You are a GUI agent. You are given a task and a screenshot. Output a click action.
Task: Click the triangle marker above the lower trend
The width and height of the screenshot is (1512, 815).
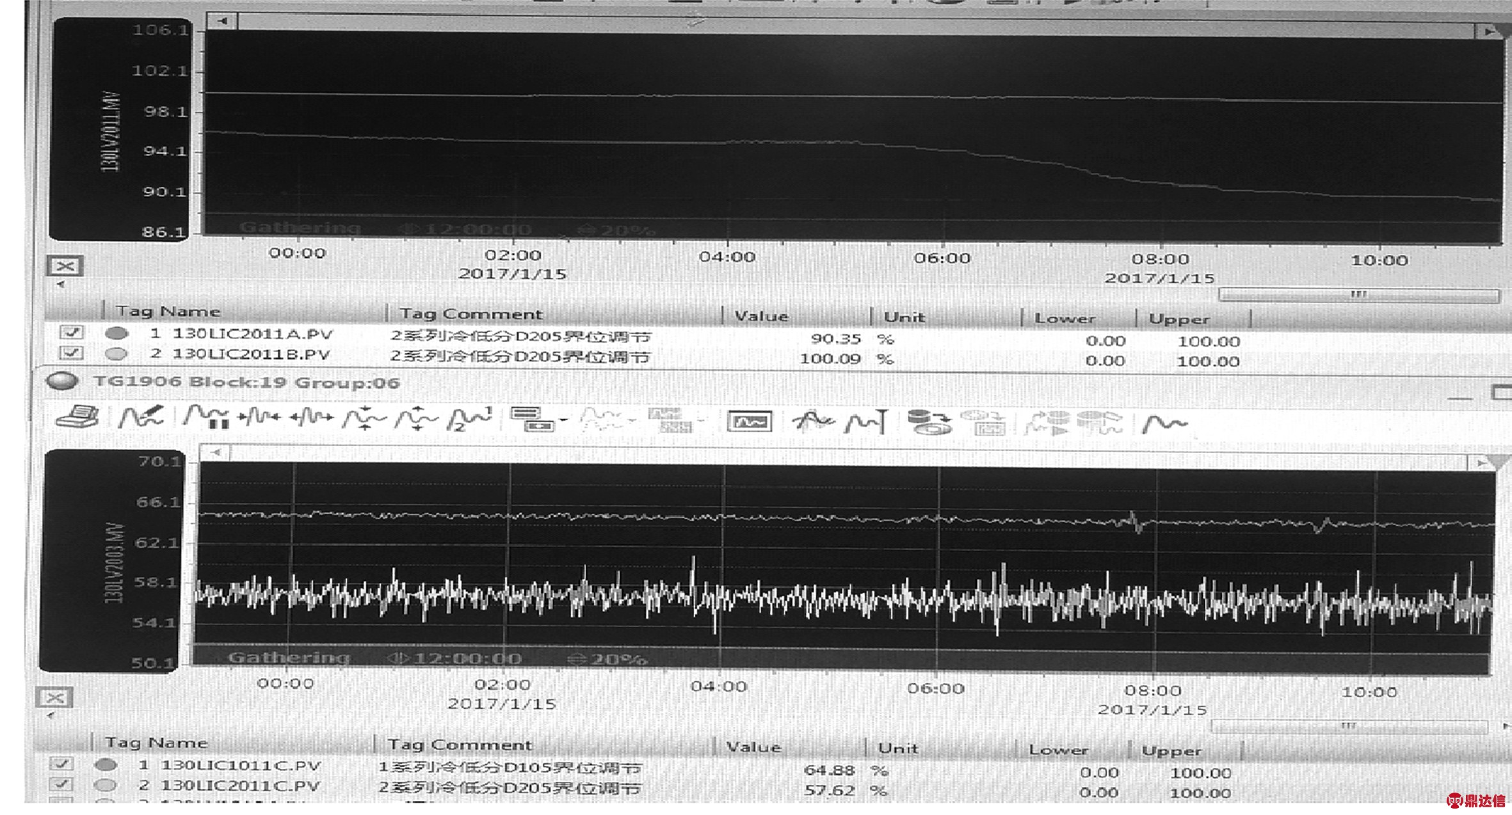click(x=1500, y=463)
